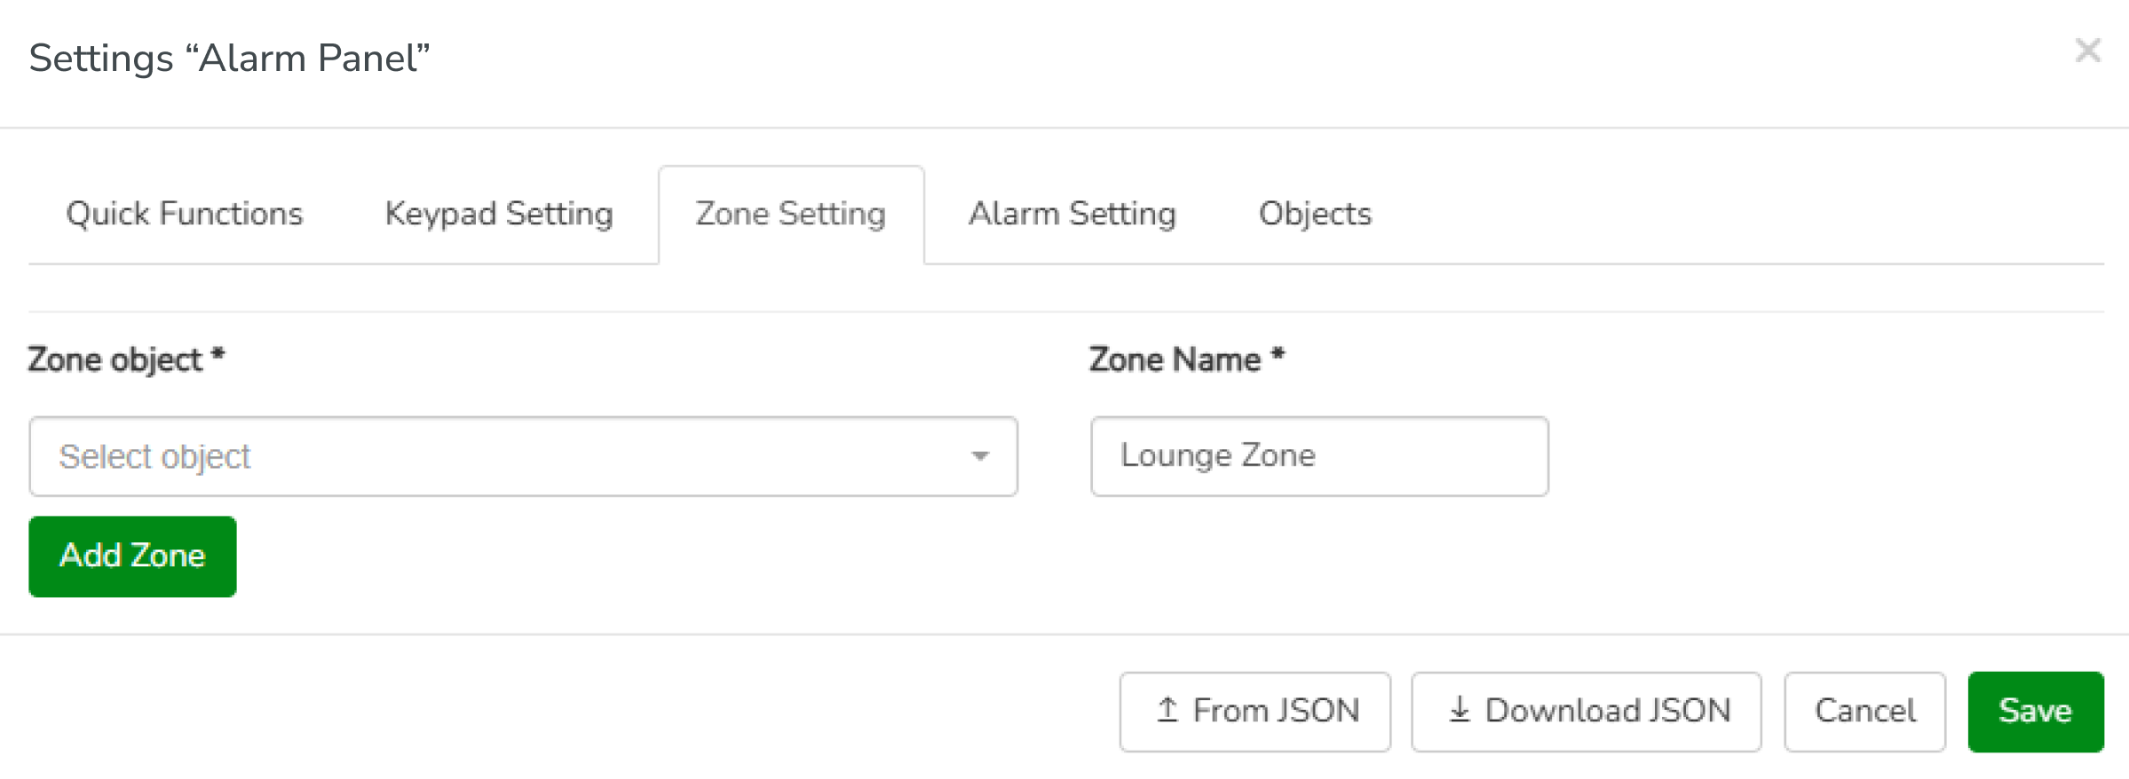Open the Select object combo box
Image resolution: width=2129 pixels, height=779 pixels.
497,456
